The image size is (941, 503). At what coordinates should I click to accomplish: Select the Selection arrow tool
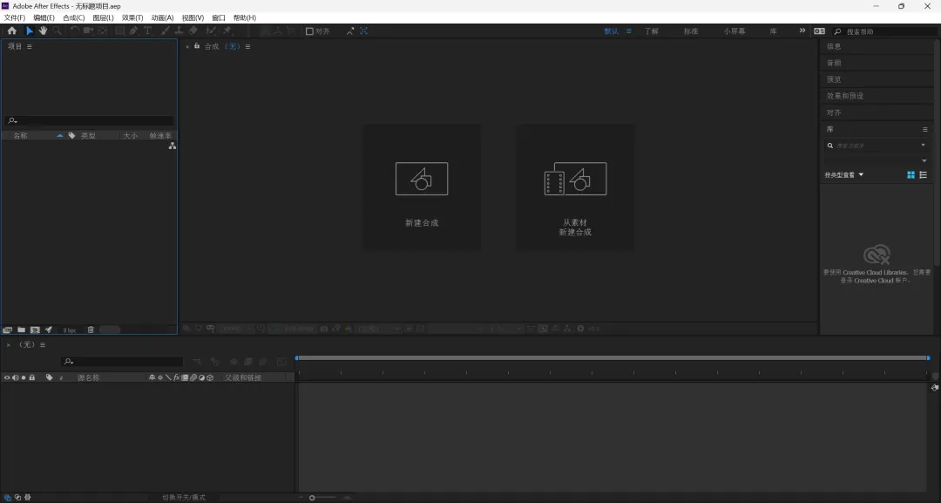click(x=30, y=31)
